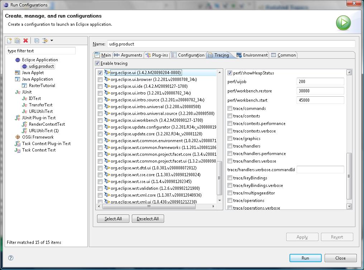364x270 pixels.
Task: Click the Java Application icon
Action: pos(18,79)
